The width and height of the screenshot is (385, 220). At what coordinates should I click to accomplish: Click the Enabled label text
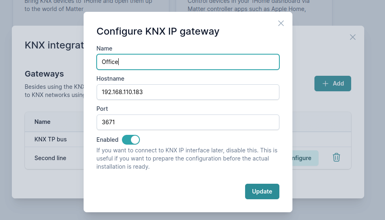coord(107,140)
